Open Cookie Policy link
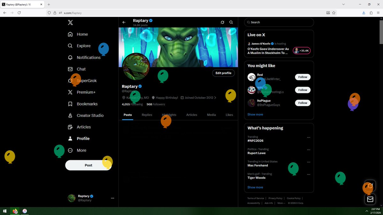Screen dimensions: 383x215 (x=294, y=198)
